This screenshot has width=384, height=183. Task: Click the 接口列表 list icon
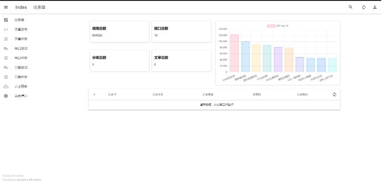(x=6, y=58)
